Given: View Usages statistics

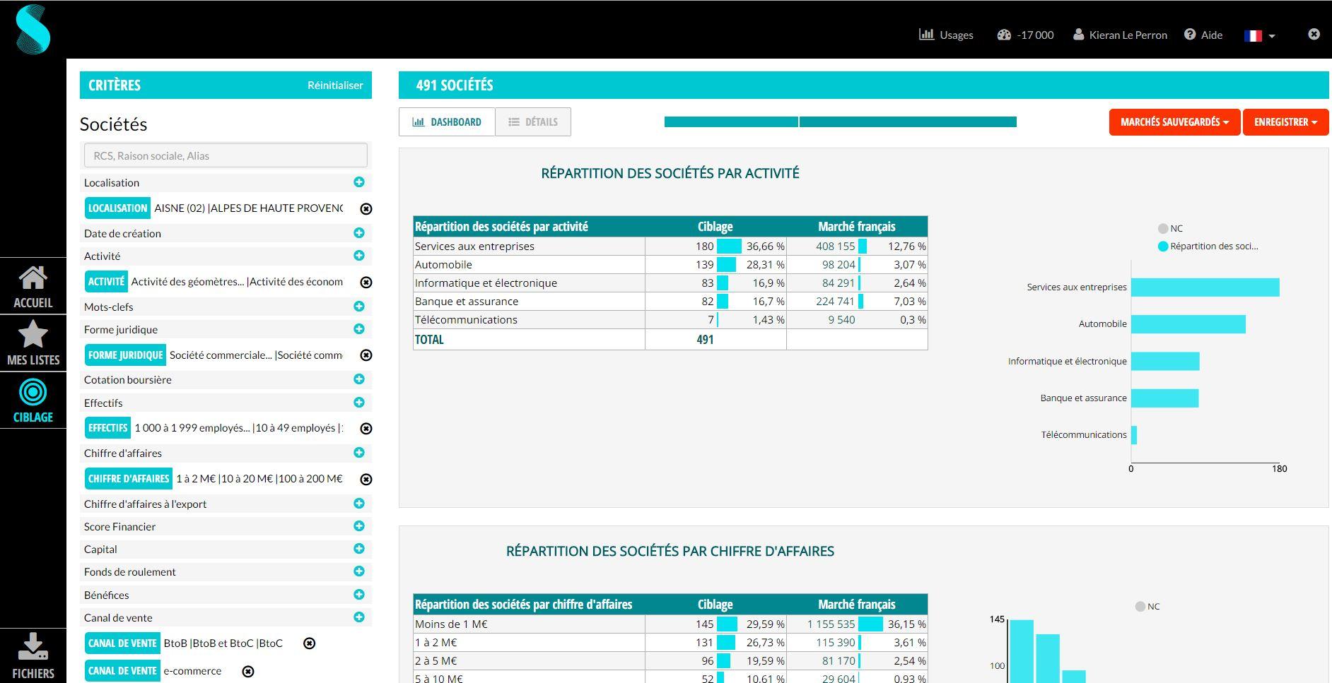Looking at the screenshot, I should [946, 35].
